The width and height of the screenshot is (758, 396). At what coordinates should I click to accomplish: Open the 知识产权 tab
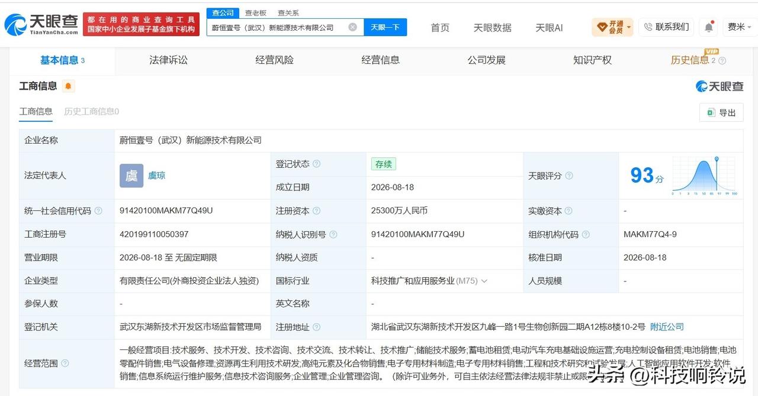point(592,60)
